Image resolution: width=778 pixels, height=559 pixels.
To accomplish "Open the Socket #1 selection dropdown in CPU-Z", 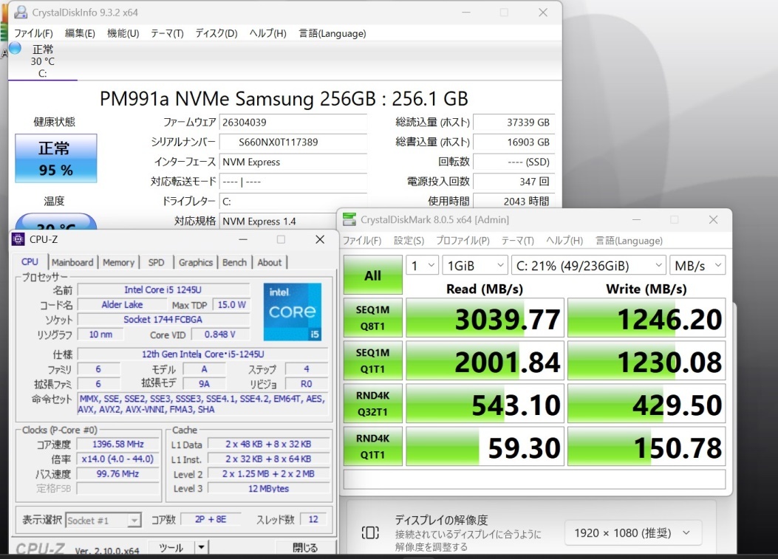I will 103,521.
